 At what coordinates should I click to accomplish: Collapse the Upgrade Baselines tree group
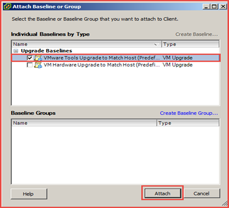click(x=16, y=51)
